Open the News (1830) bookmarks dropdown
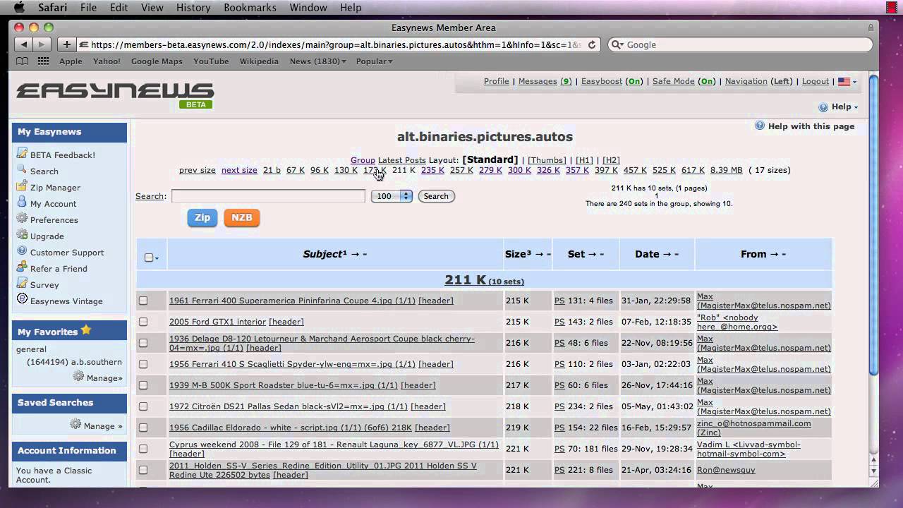Viewport: 903px width, 508px height. (318, 61)
